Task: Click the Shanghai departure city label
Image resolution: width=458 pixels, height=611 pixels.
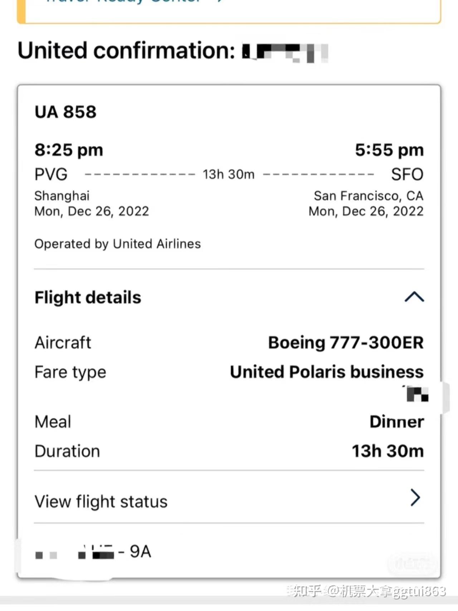Action: (x=62, y=196)
